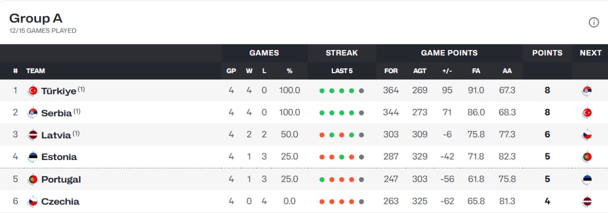Click Türkiye's first green streak dot

coord(322,91)
